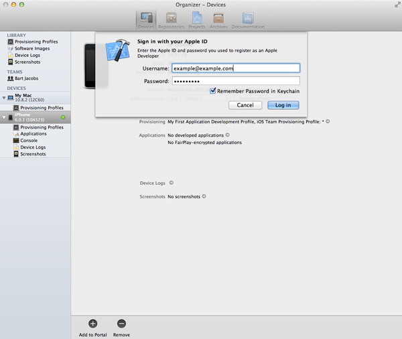Open Provisioning Profiles under iPhone
This screenshot has height=339, width=402.
[38, 127]
